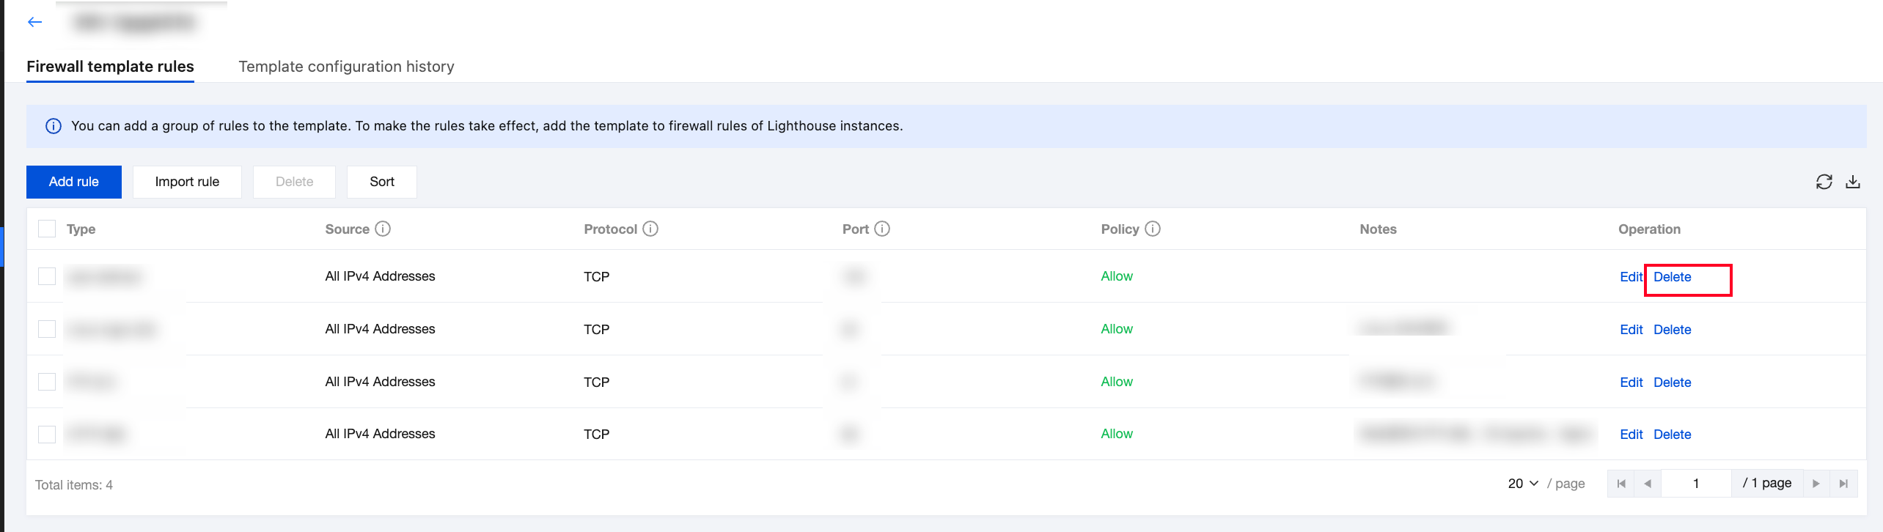Open the 20 per page dropdown

pos(1523,484)
